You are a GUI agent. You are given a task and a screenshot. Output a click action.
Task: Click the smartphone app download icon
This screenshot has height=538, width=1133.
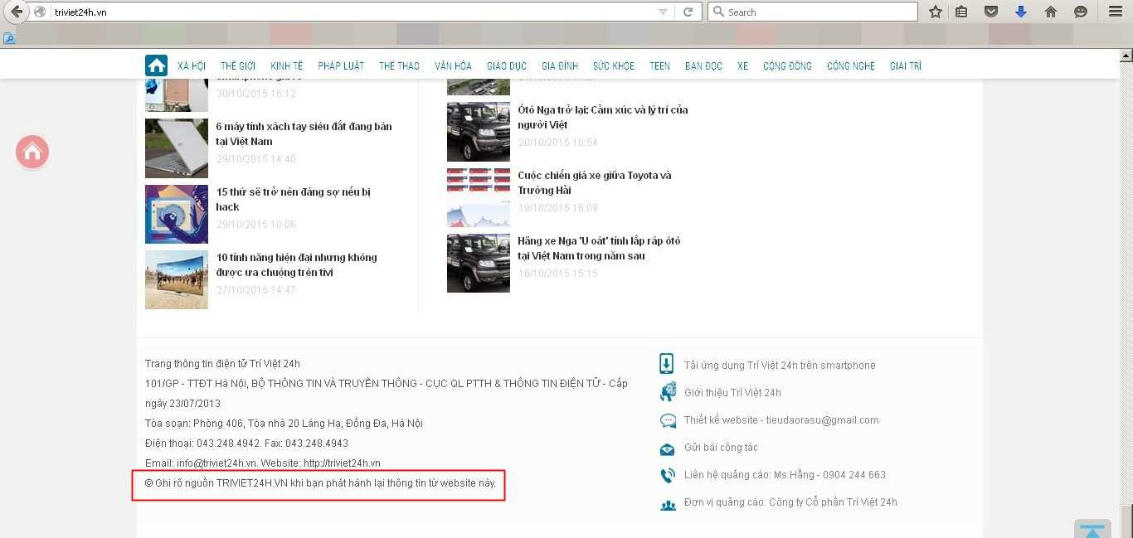667,365
